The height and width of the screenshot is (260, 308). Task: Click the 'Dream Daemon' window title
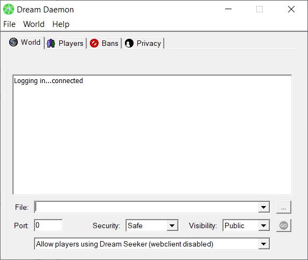click(x=45, y=10)
